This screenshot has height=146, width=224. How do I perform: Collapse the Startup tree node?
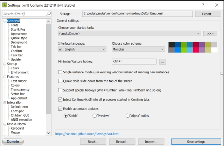click(5, 64)
